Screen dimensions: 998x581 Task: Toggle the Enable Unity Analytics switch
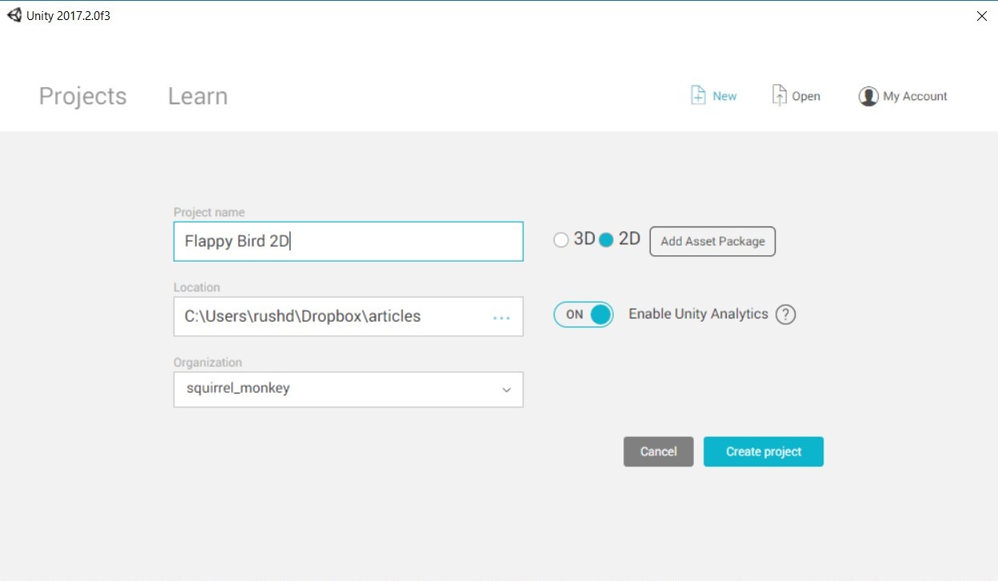pyautogui.click(x=583, y=315)
